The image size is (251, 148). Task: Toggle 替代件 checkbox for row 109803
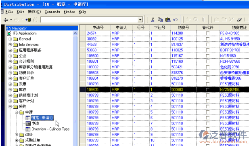point(207,73)
